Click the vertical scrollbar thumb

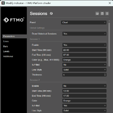pyautogui.click(x=109, y=45)
